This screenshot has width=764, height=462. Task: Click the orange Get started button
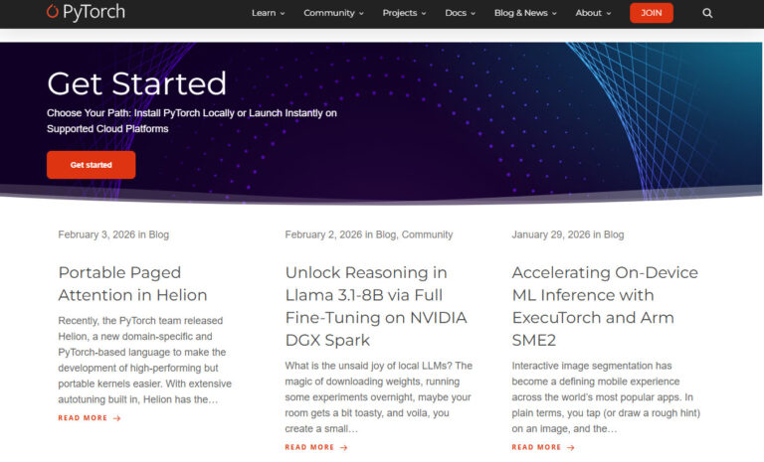[91, 165]
